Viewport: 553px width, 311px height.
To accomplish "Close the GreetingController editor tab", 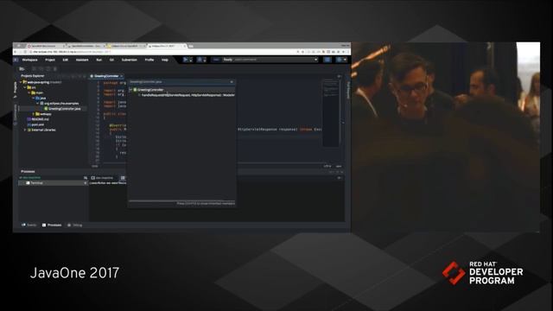I will [x=122, y=76].
